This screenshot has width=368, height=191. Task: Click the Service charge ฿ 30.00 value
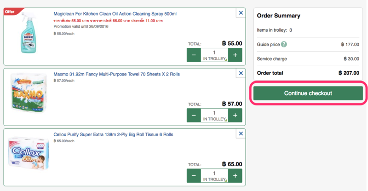(351, 59)
